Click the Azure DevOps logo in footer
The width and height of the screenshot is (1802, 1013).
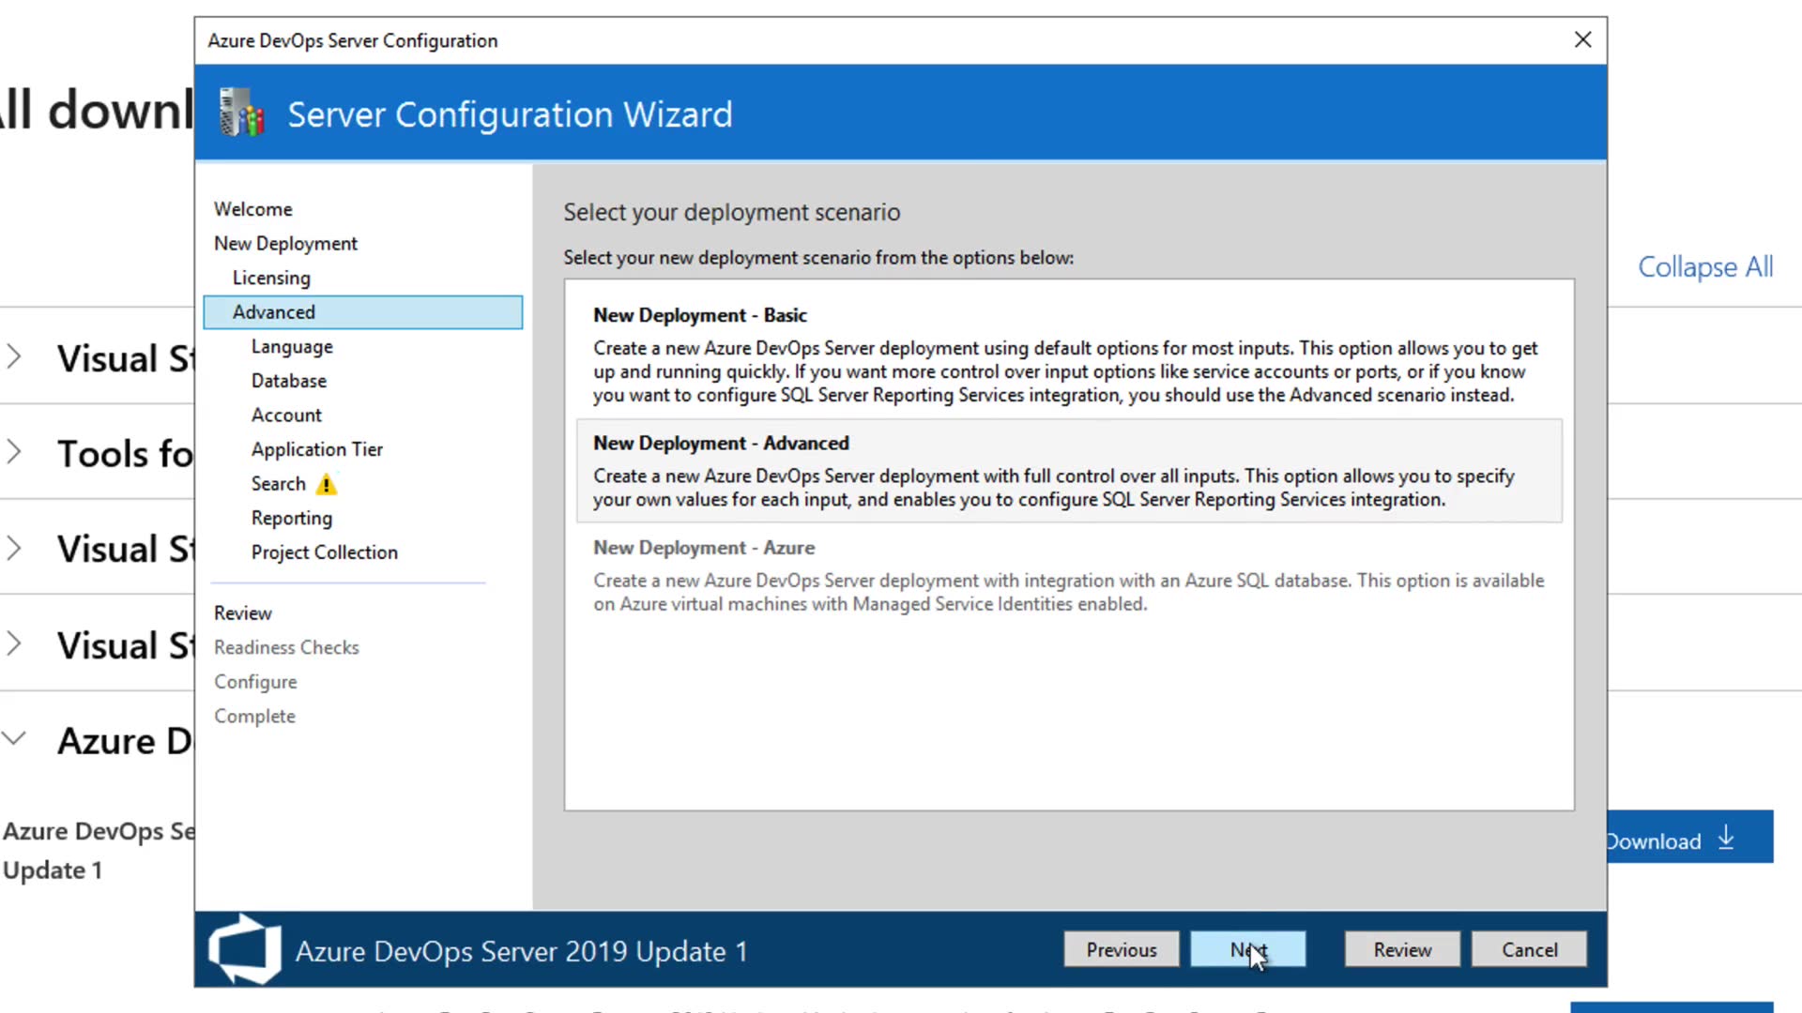pos(245,949)
